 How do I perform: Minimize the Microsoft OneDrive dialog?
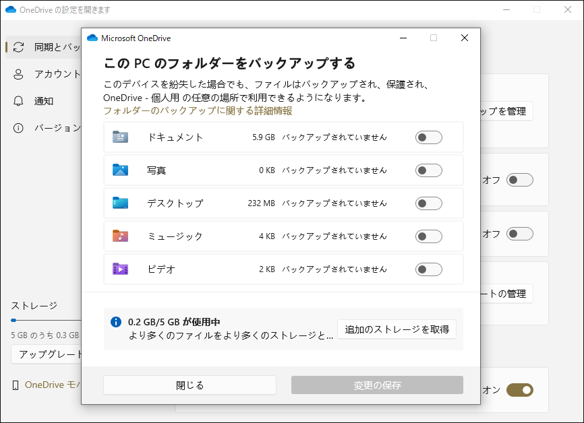coord(403,38)
